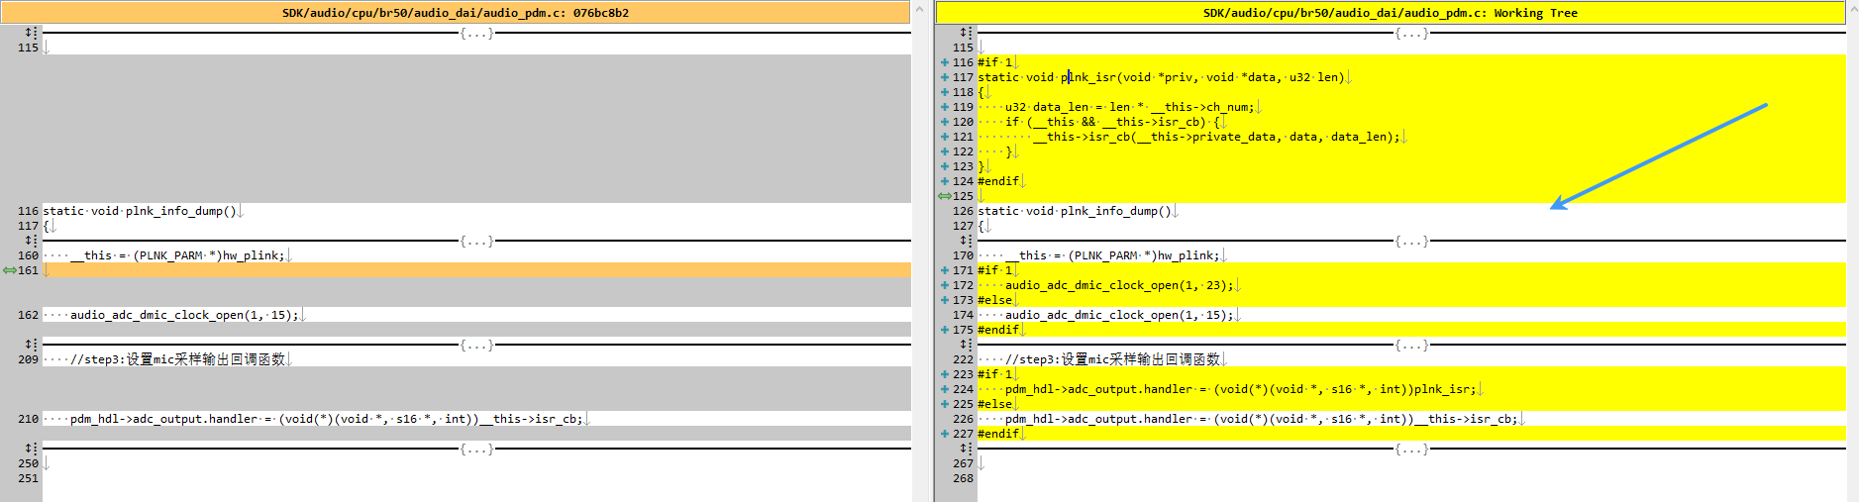Click the modified-line arrows icon at right line 125
This screenshot has height=502, width=1859.
[945, 196]
